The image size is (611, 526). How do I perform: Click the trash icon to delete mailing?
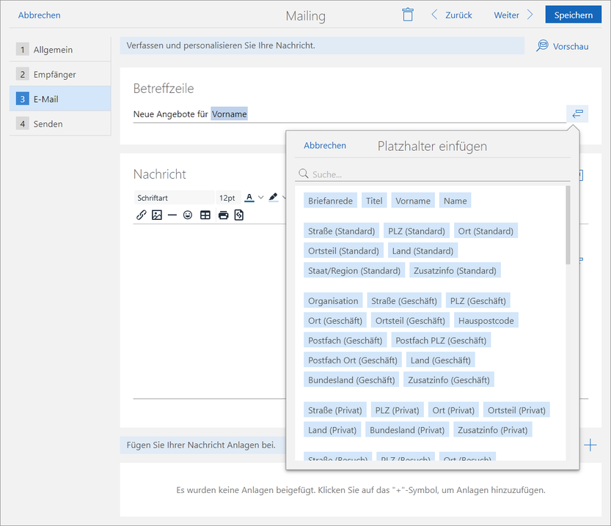click(x=408, y=15)
